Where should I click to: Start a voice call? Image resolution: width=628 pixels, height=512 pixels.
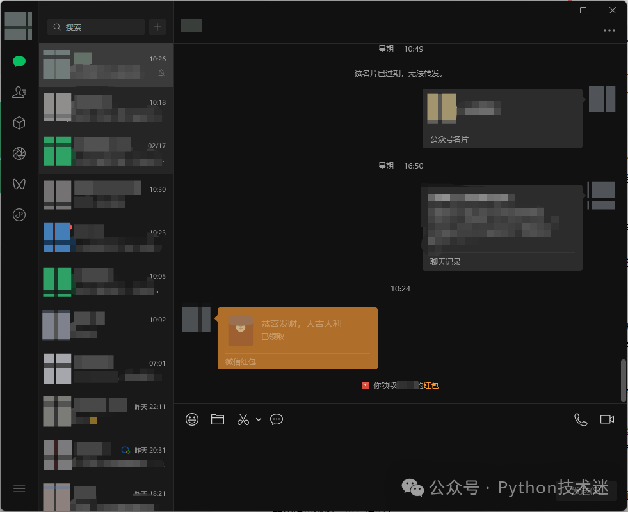click(x=581, y=419)
